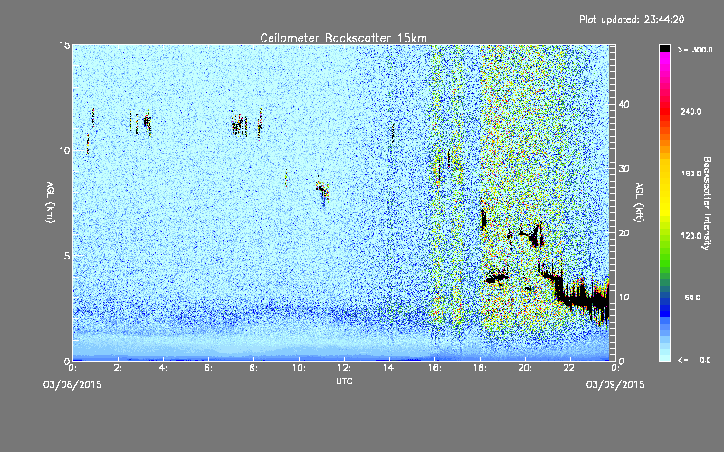Click the '6:' hour tick label on the time axis
This screenshot has width=724, height=452.
click(x=209, y=368)
